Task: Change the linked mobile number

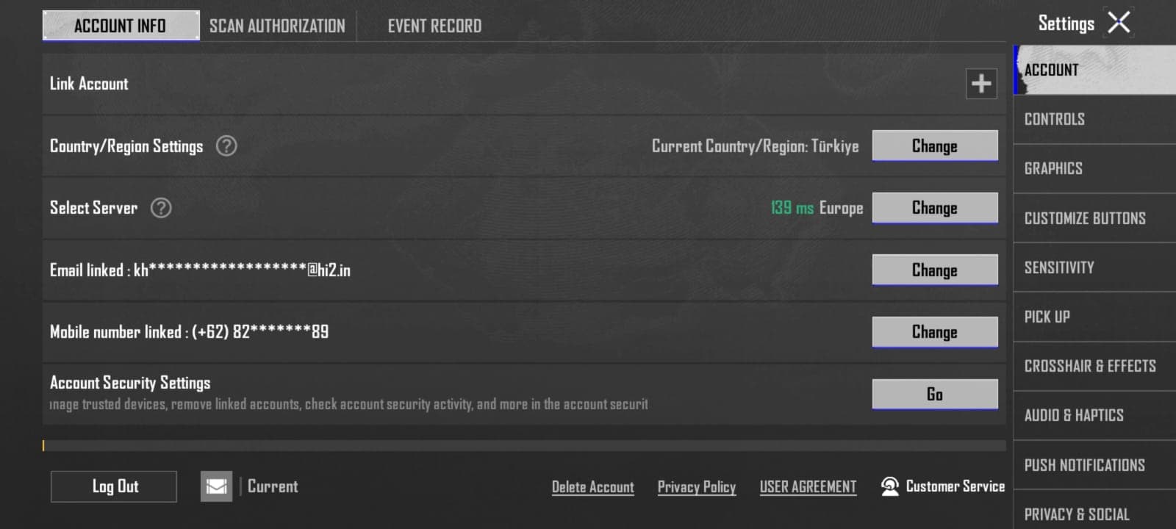Action: point(935,332)
